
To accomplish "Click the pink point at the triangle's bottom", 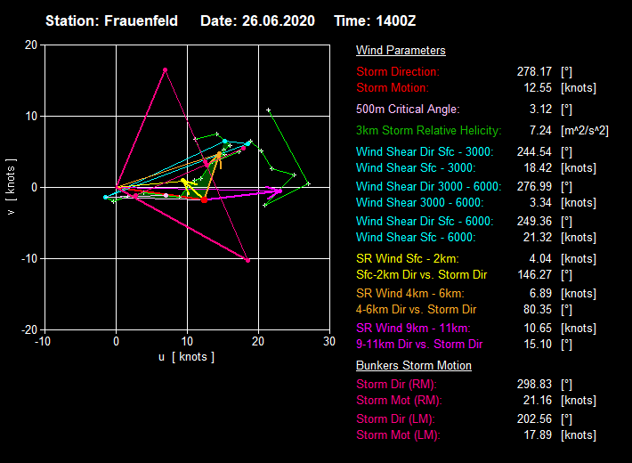I will point(247,260).
